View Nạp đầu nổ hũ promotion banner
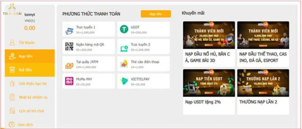 point(209,35)
